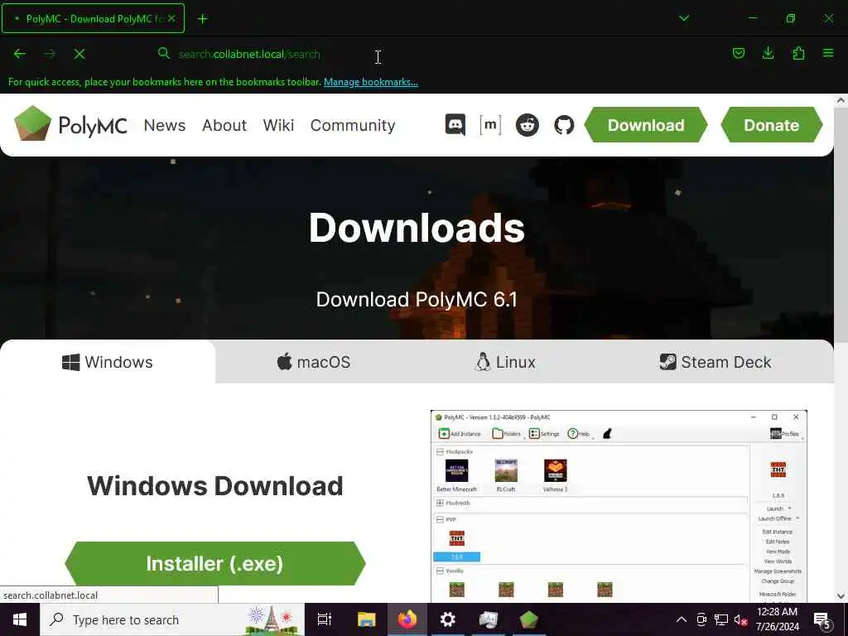Stop page loading with the X button
848x636 pixels.
click(x=79, y=54)
